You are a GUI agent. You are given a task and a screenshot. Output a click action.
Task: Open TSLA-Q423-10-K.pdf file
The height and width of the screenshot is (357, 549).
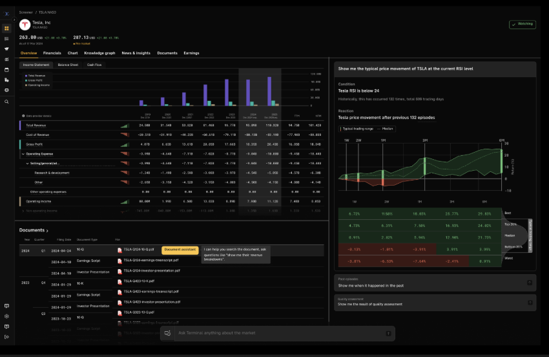tap(139, 281)
